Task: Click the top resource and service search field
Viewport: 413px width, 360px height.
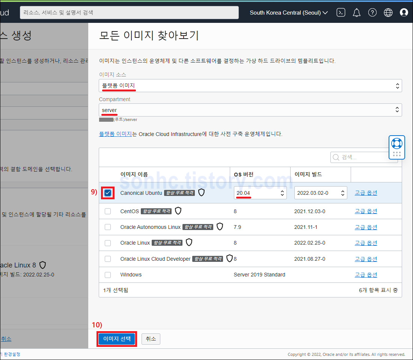Action: click(x=129, y=12)
